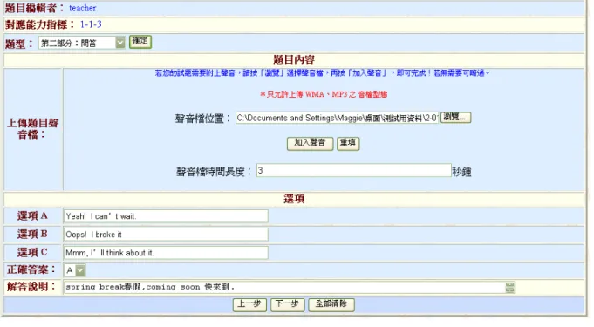The image size is (594, 327).
Task: Click the red WMA、MP3 restriction note
Action: (x=324, y=94)
